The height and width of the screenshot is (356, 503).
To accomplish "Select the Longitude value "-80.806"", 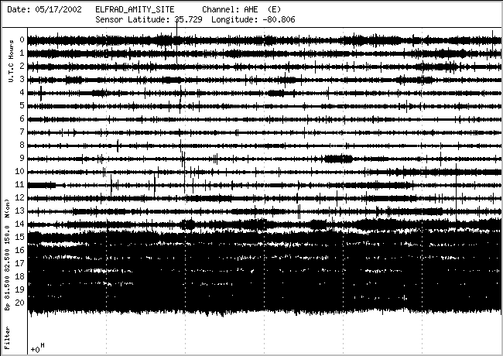I will point(279,19).
